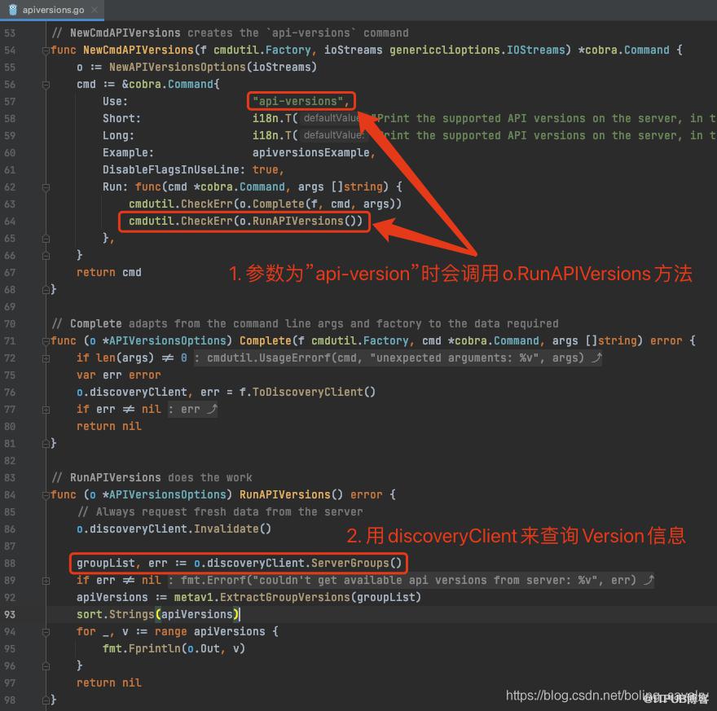
Task: Expand folded 'fmt.Errorf("couldn't get available' placeholder
Action: [x=411, y=581]
